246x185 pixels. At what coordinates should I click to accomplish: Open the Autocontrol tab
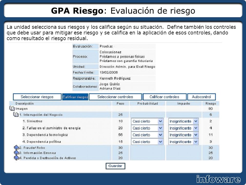pos(201,97)
